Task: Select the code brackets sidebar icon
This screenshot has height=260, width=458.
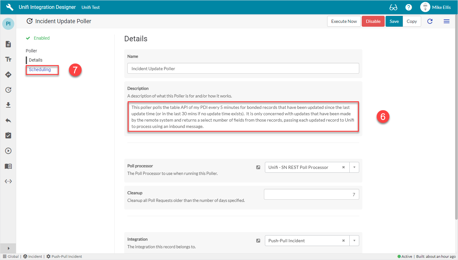Action: pyautogui.click(x=8, y=181)
